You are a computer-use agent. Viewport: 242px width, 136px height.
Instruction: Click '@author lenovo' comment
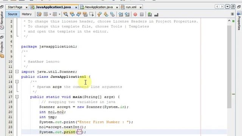[x=43, y=62]
